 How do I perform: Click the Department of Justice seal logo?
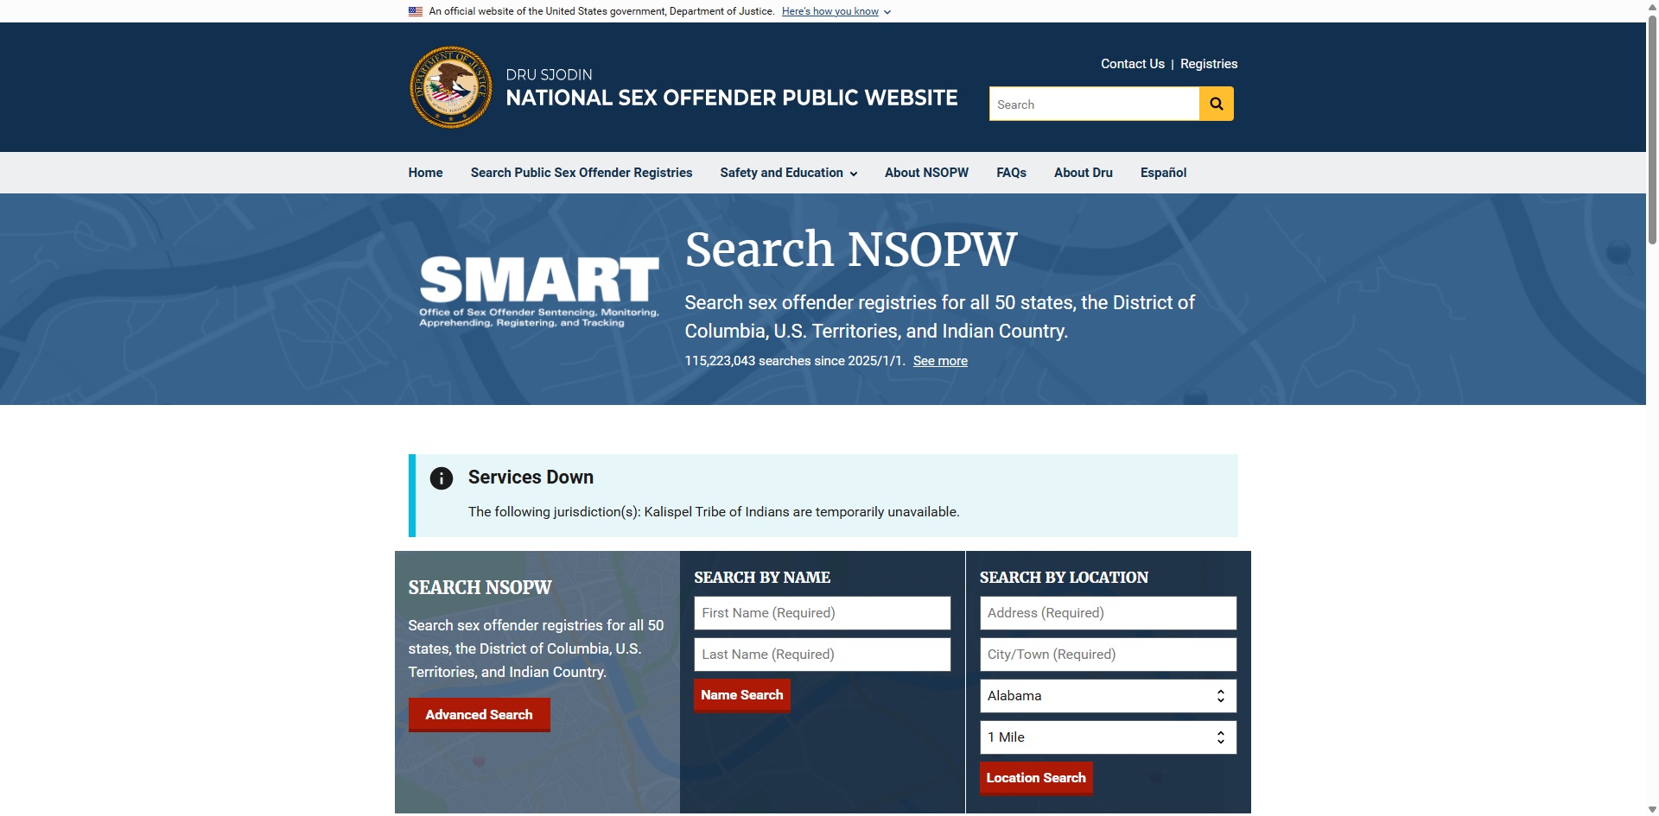click(450, 87)
